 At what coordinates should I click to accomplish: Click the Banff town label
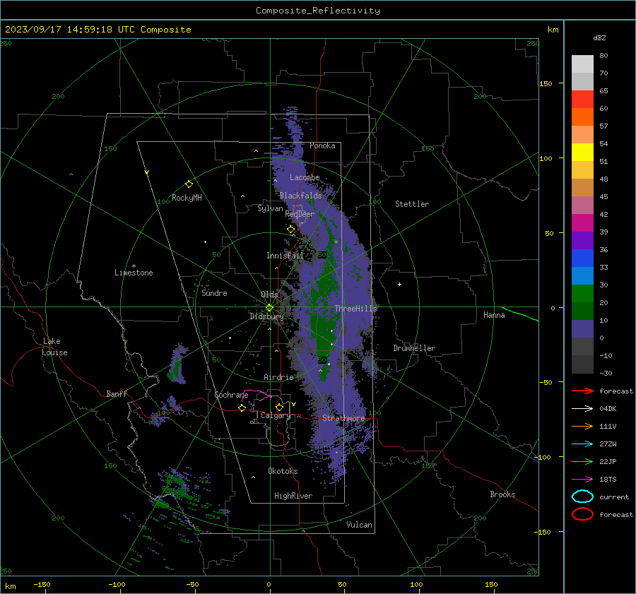pos(117,394)
